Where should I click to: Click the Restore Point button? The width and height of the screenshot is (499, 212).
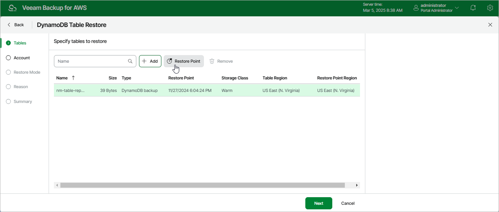pos(184,61)
